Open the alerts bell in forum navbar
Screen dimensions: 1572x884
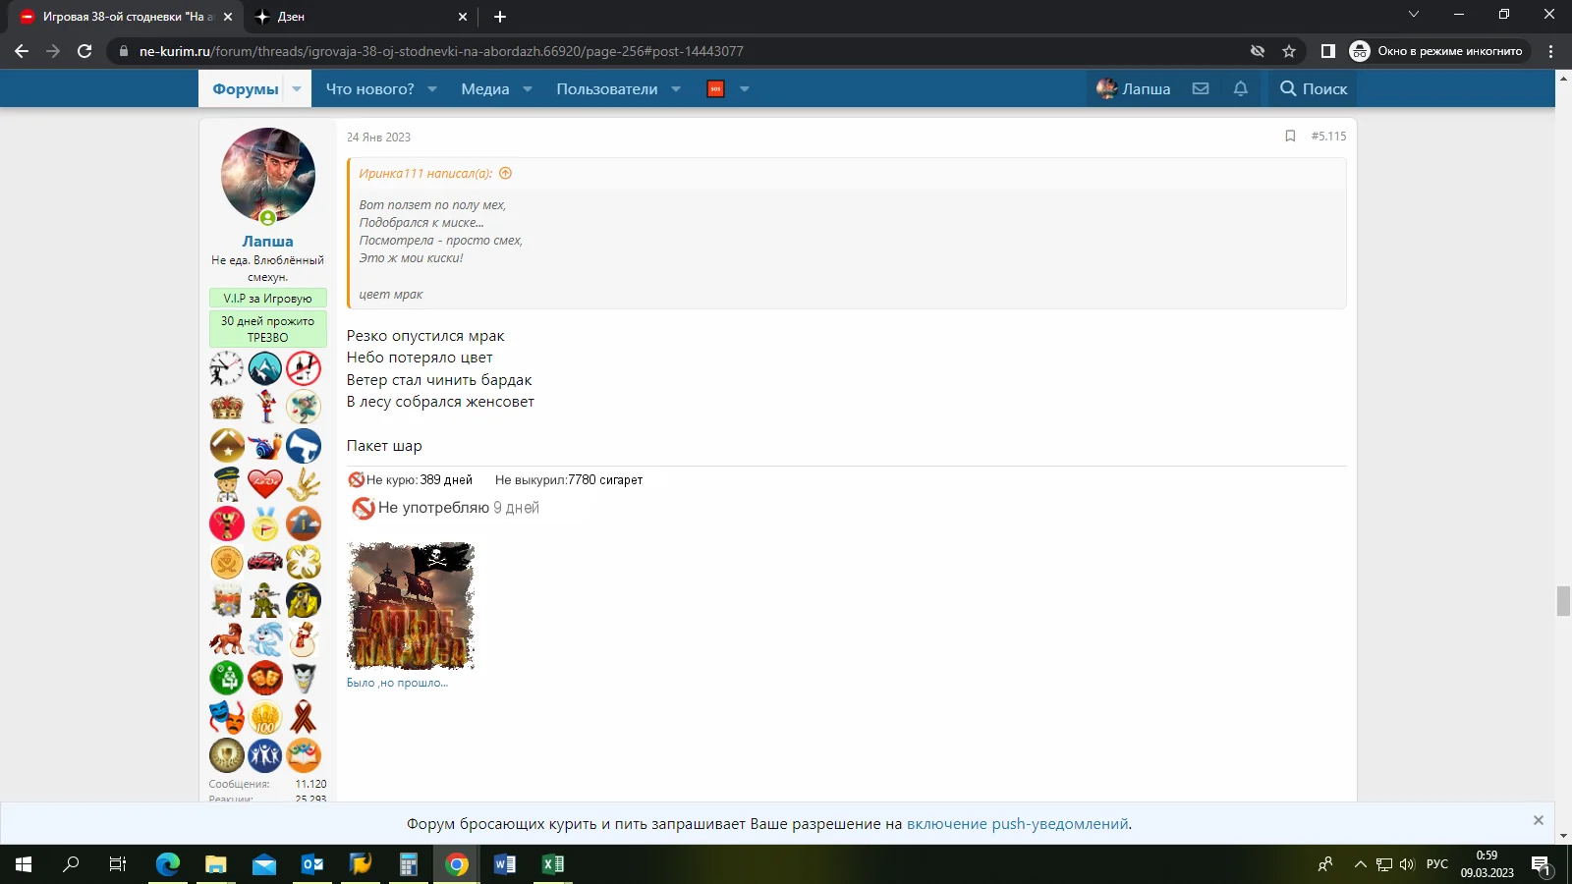[1241, 88]
